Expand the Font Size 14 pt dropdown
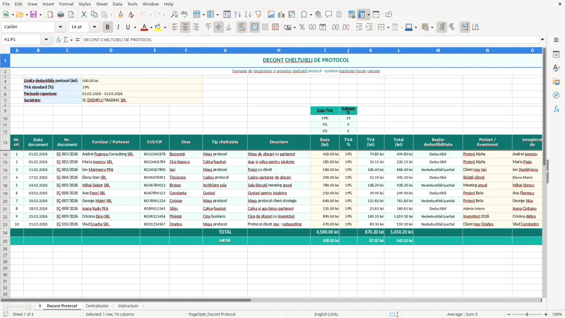This screenshot has height=318, width=565. (95, 27)
